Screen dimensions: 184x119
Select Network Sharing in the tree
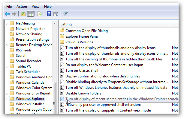click(29, 34)
